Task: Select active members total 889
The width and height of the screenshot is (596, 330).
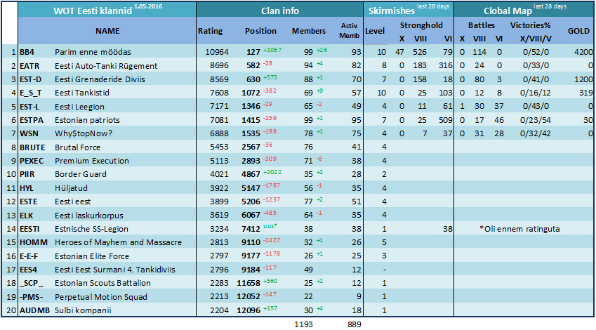Action: [x=355, y=324]
